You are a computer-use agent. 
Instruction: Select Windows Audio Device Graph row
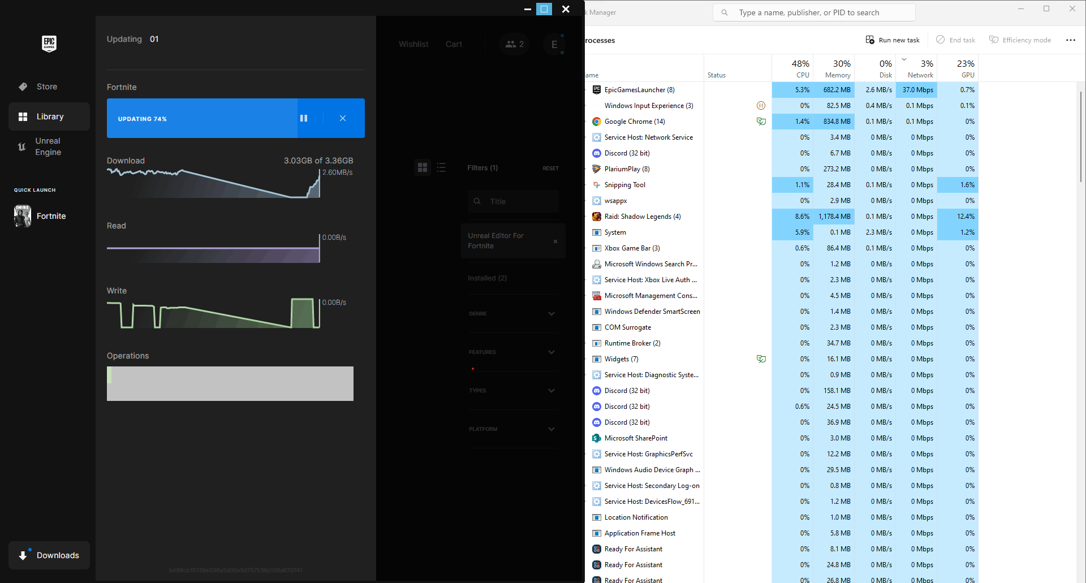point(782,470)
